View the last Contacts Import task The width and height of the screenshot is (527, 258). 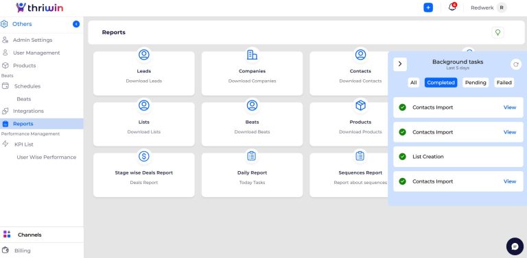510,181
